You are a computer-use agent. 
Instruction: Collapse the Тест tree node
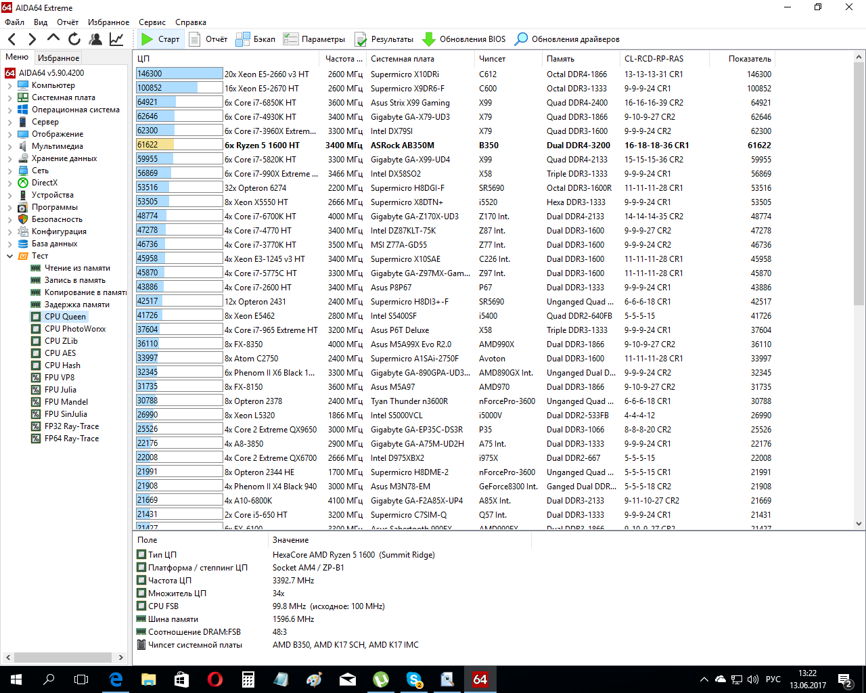[x=9, y=256]
